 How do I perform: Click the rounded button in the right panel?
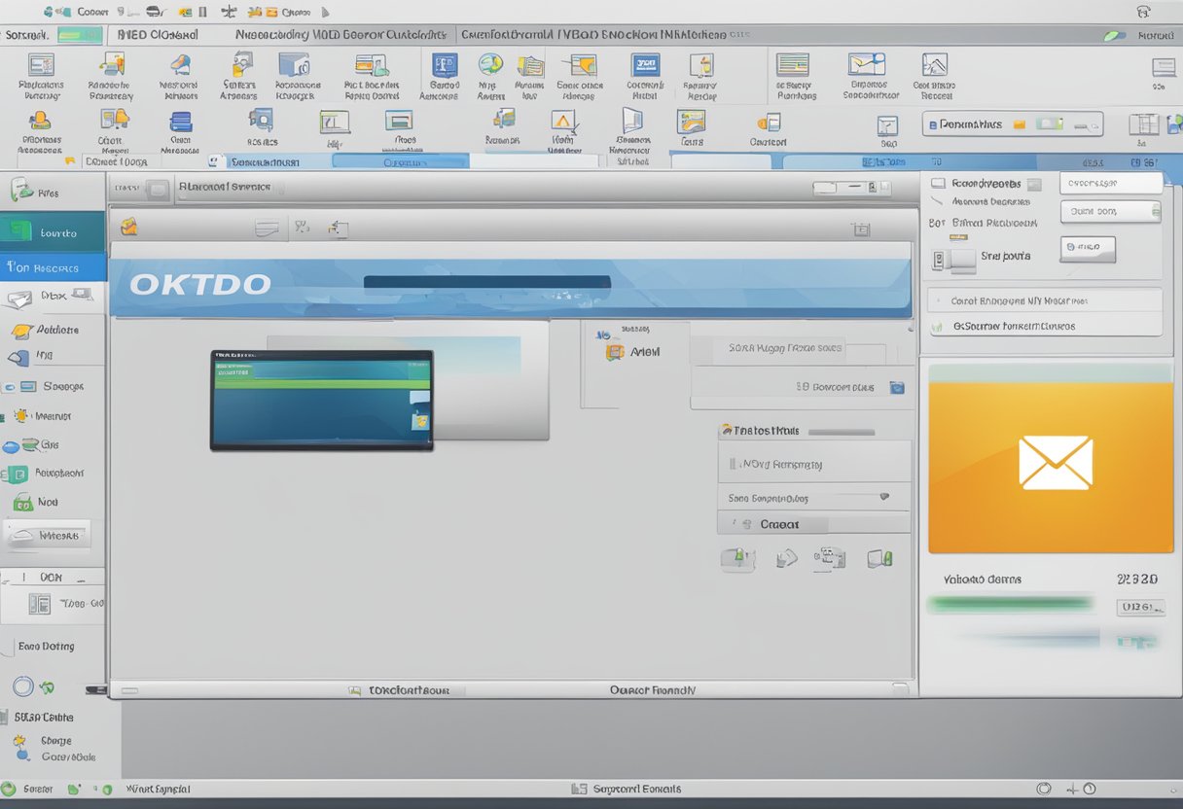(1088, 250)
